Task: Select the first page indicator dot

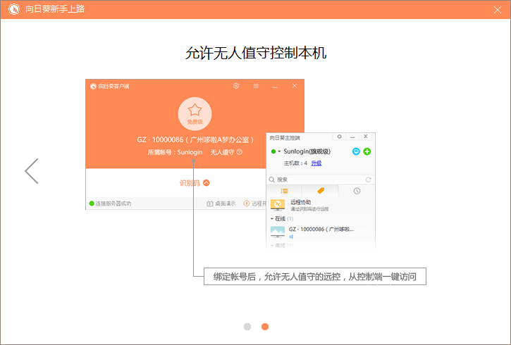Action: click(247, 326)
